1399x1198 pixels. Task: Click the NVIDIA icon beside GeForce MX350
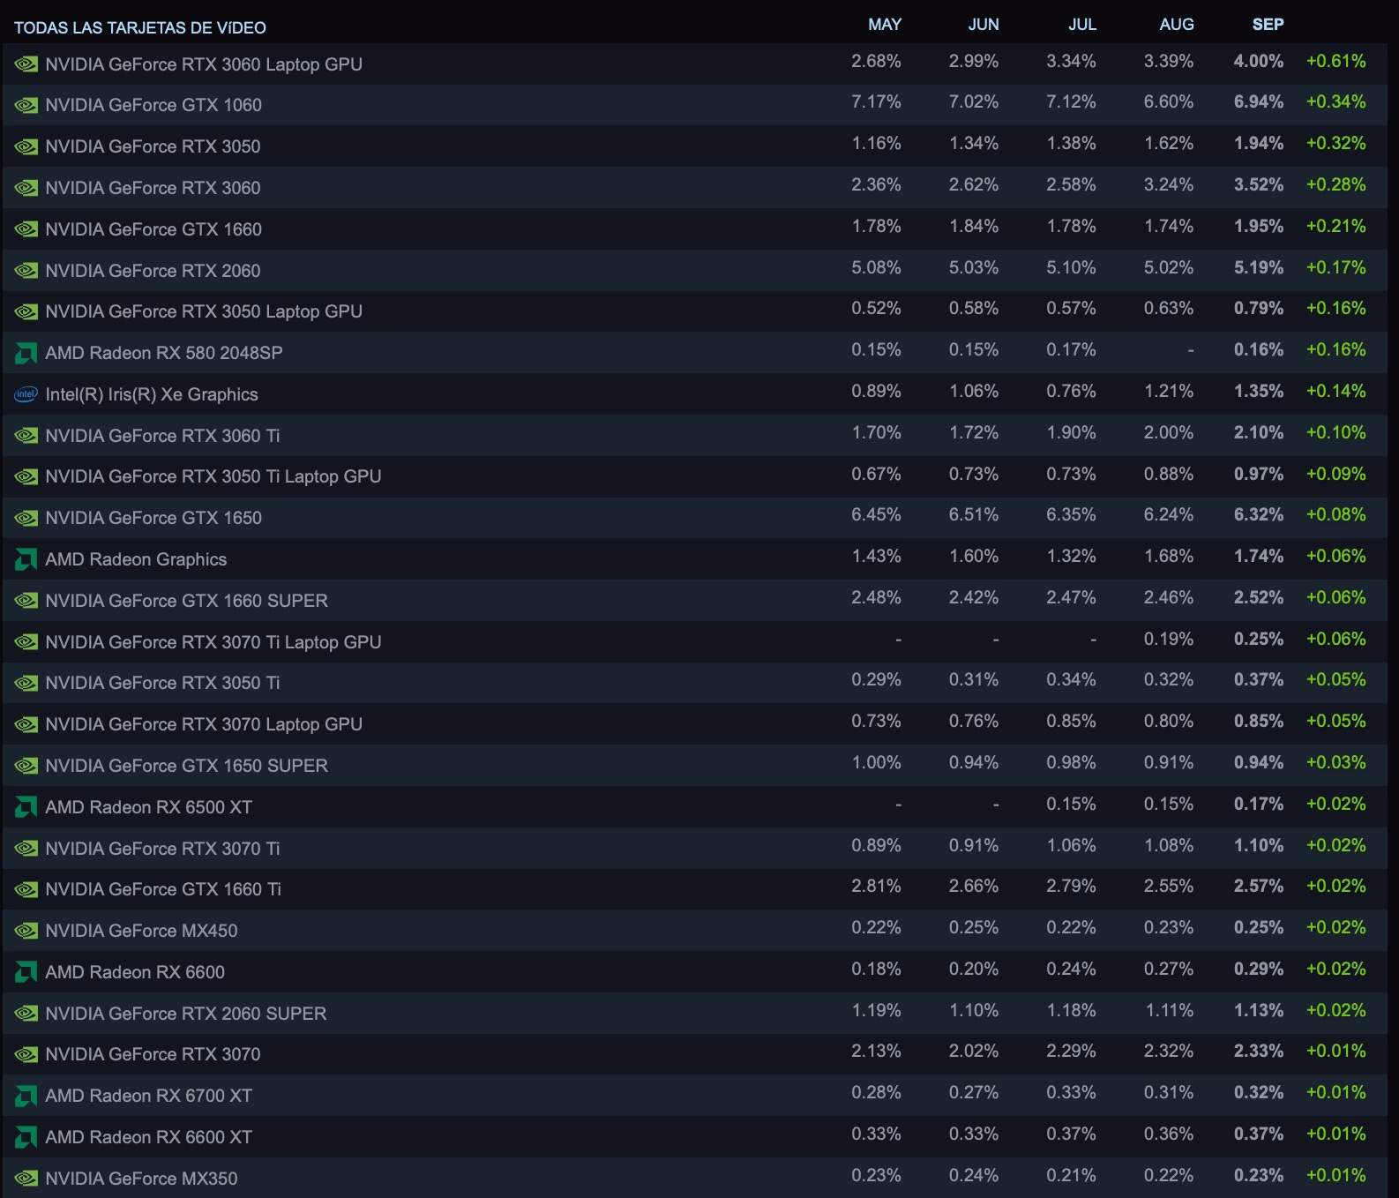tap(26, 1179)
